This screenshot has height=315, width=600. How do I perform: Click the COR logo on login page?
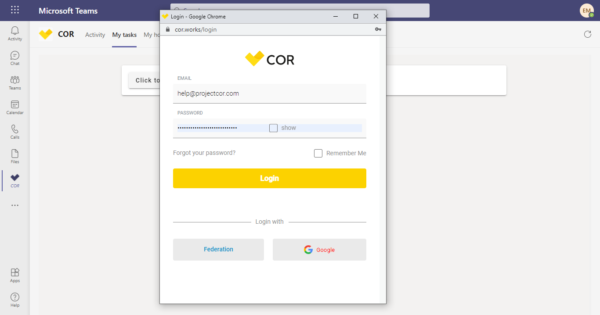pyautogui.click(x=270, y=59)
